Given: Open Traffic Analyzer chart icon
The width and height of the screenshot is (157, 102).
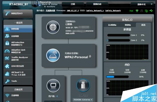Looking at the screenshot, I should tap(7, 58).
